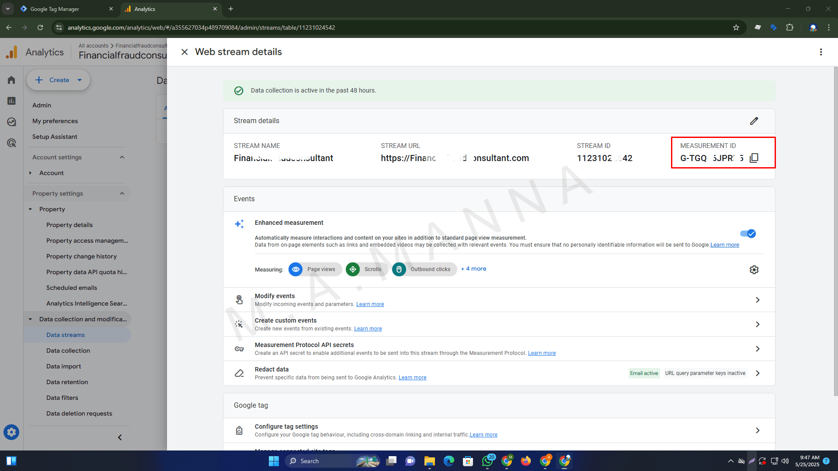Select Data retention in the sidebar
Image resolution: width=838 pixels, height=471 pixels.
[67, 382]
